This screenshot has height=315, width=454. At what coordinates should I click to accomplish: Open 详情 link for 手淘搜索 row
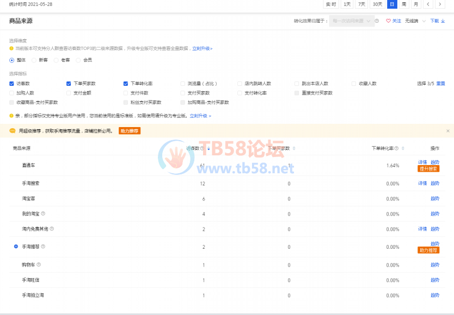click(x=422, y=184)
